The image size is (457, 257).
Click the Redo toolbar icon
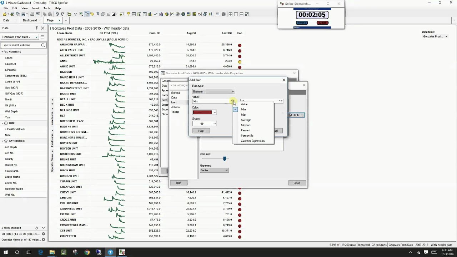coord(62,14)
